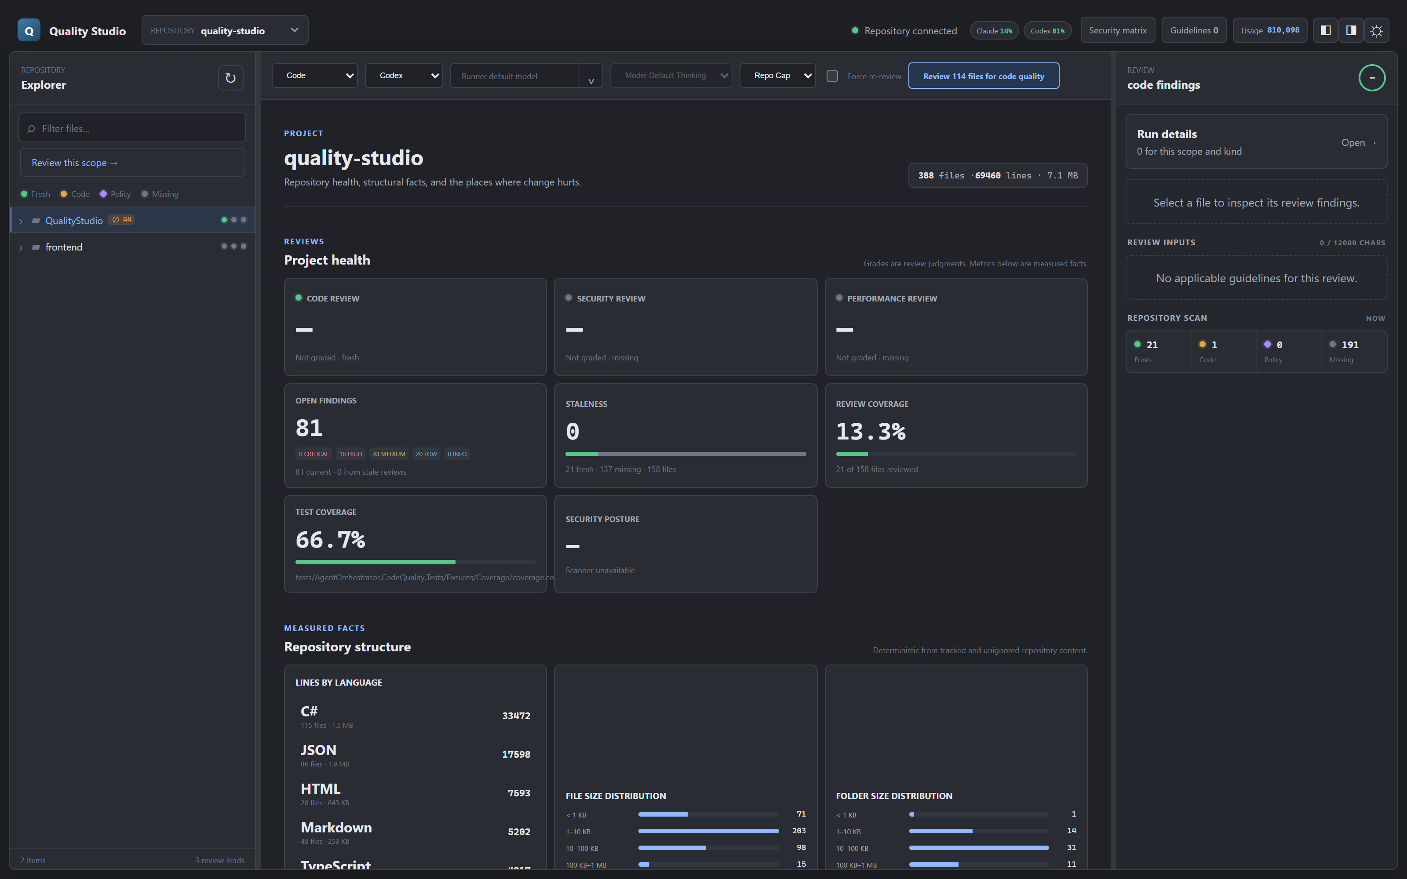Open the Security matrix view

click(x=1117, y=30)
